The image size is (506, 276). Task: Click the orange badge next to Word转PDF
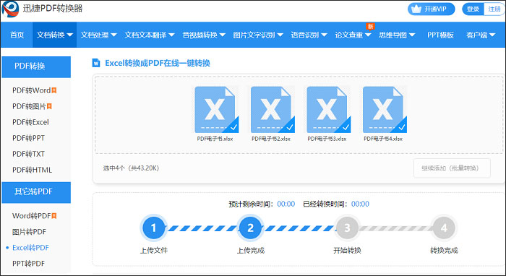click(x=54, y=216)
